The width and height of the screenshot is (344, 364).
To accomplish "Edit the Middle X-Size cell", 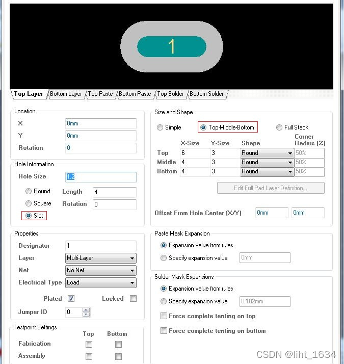I will (x=195, y=162).
